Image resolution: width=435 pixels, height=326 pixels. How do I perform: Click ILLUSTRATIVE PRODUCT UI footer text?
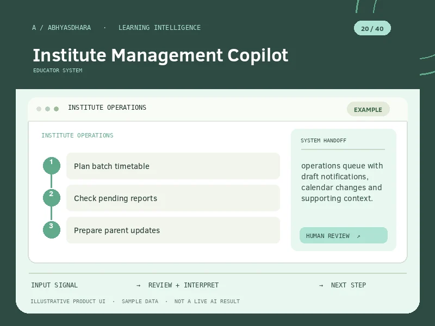tap(68, 302)
